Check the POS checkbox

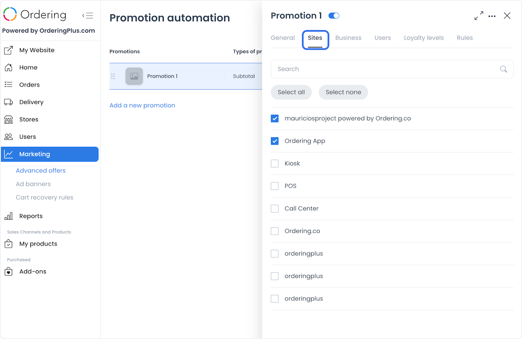(x=275, y=186)
